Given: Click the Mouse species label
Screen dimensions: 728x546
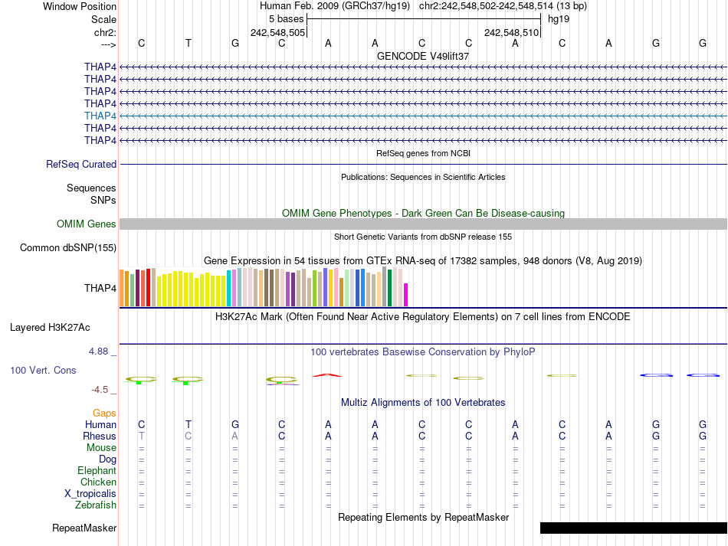Looking at the screenshot, I should click(101, 448).
